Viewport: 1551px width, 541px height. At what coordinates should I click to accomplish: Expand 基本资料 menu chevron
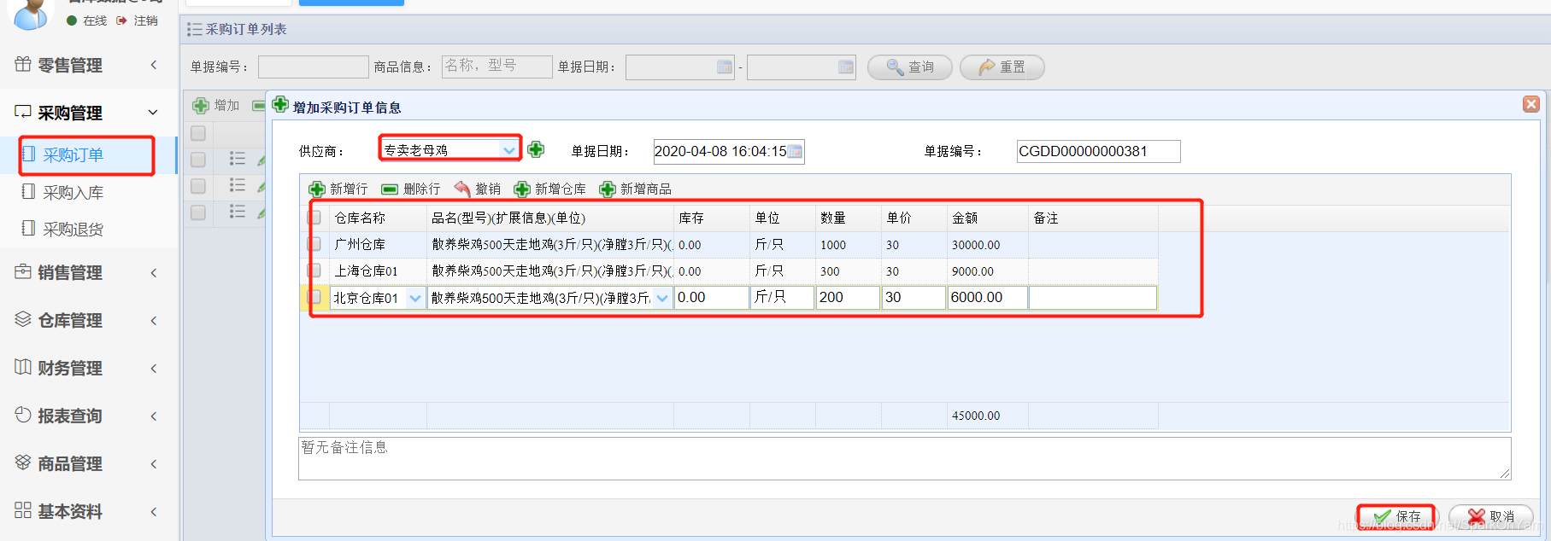(x=154, y=512)
